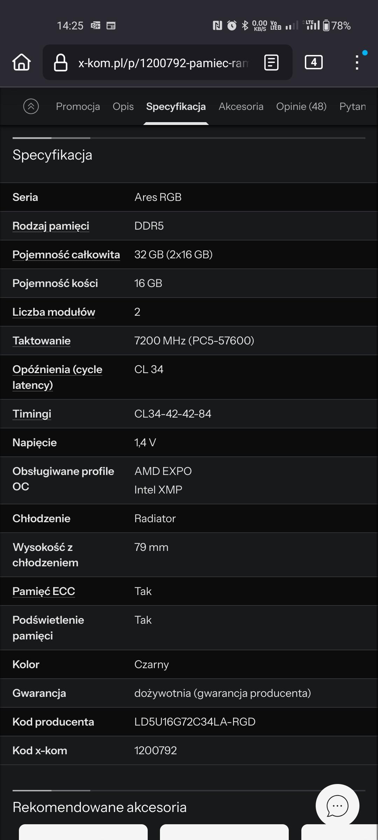Open the tab switcher showing 4 tabs
This screenshot has height=840, width=378.
[x=314, y=62]
